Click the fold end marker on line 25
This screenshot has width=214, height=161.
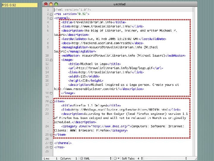coord(51,135)
